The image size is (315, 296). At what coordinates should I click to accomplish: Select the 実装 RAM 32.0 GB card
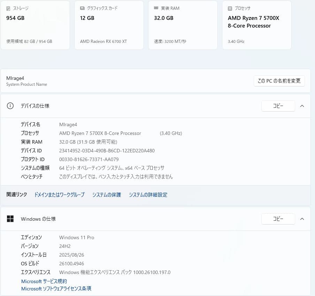[183, 25]
